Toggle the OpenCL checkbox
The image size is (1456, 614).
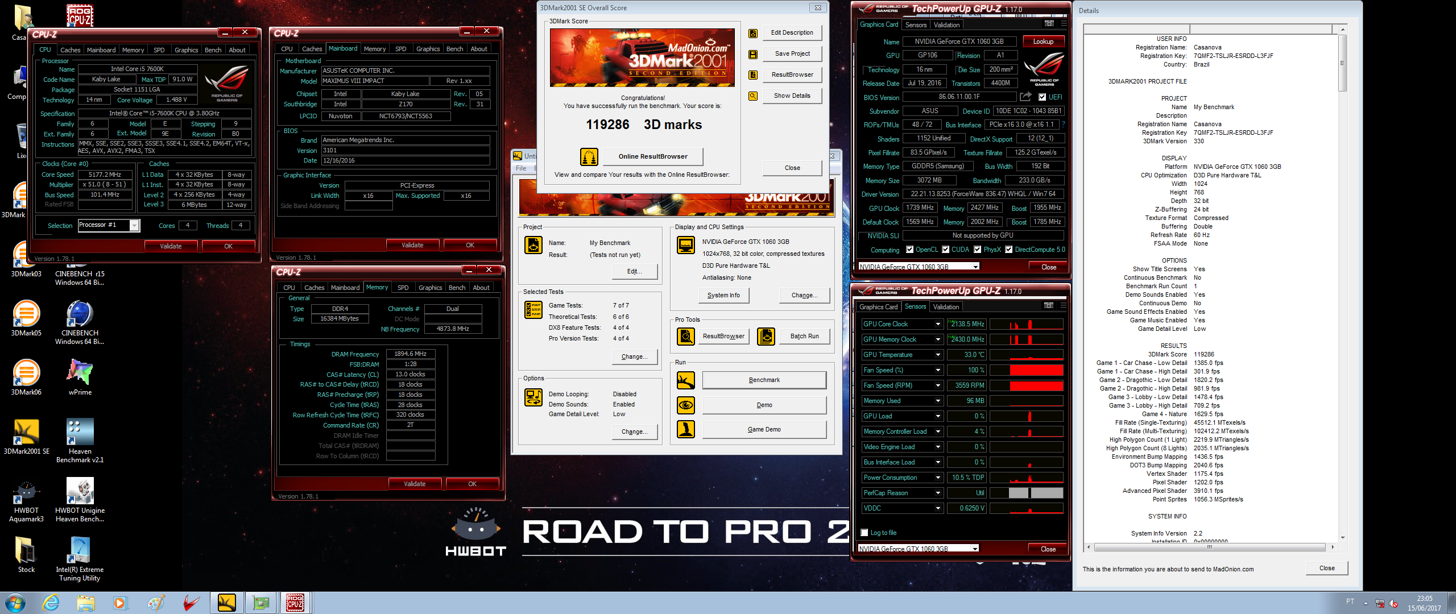(x=910, y=250)
